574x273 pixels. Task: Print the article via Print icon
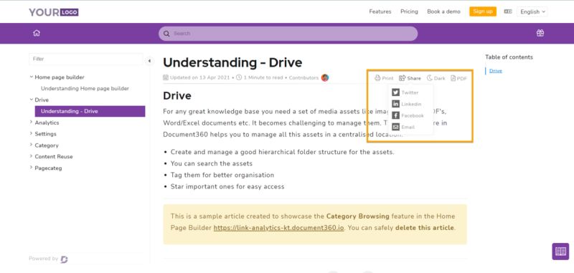384,78
